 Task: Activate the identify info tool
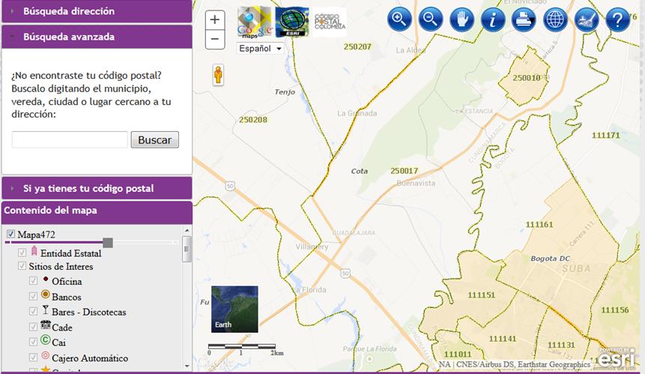point(493,20)
